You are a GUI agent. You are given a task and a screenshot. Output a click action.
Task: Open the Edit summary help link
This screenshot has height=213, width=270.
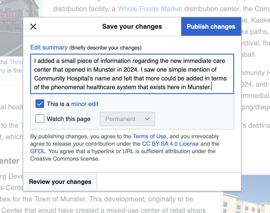pos(49,48)
